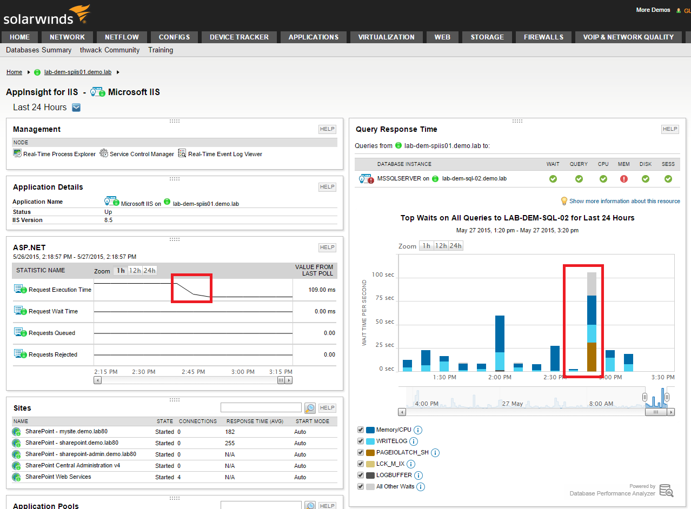The height and width of the screenshot is (509, 691).
Task: Click the lightbulb show more information icon
Action: pos(564,201)
